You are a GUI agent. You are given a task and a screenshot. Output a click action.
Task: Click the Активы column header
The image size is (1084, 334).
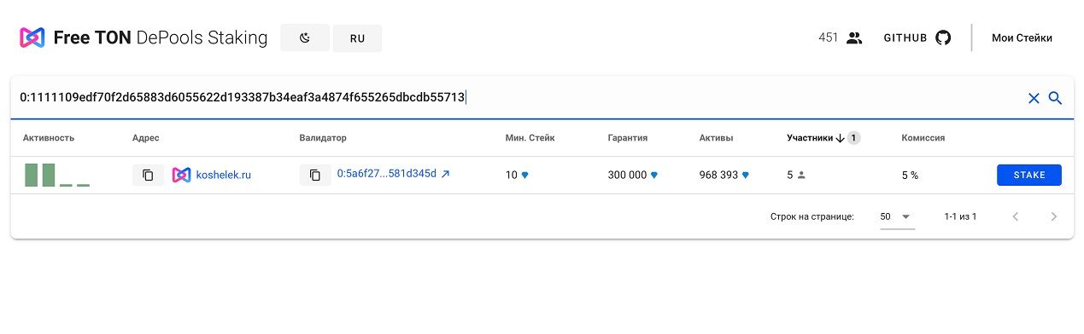[716, 137]
